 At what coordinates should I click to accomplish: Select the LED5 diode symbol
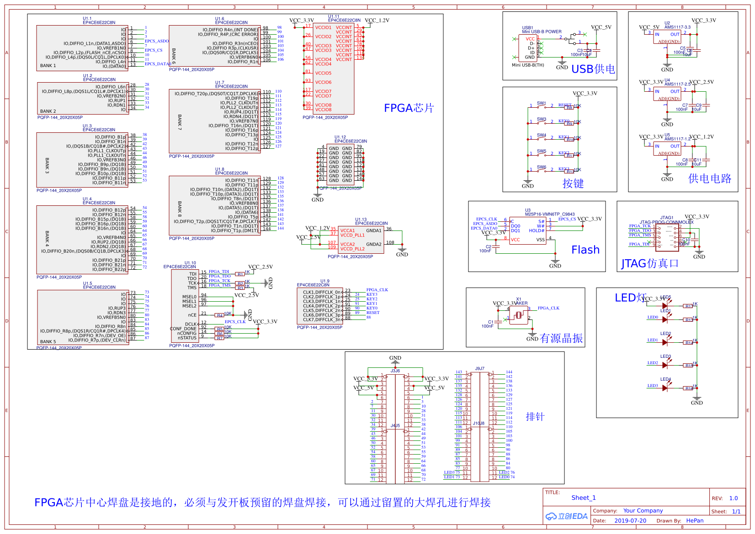click(665, 306)
